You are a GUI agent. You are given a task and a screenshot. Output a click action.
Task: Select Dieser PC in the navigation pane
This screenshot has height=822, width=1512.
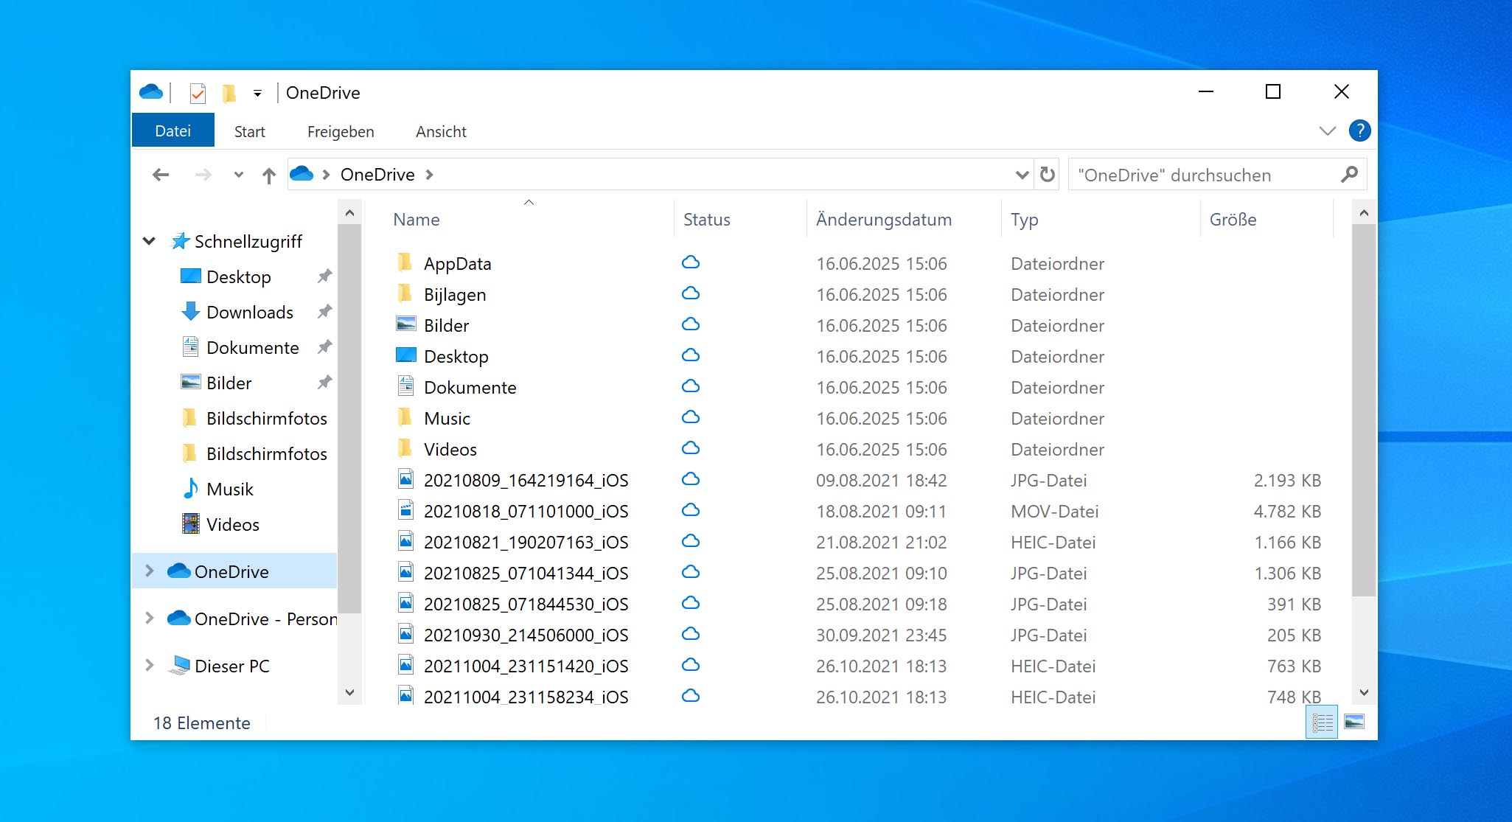[232, 666]
